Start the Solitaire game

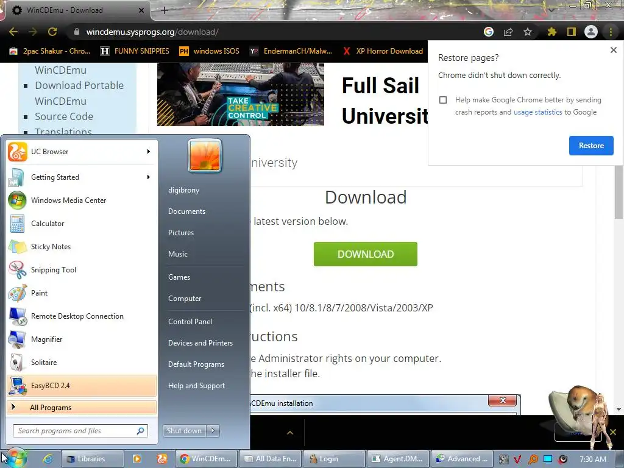coord(82,362)
